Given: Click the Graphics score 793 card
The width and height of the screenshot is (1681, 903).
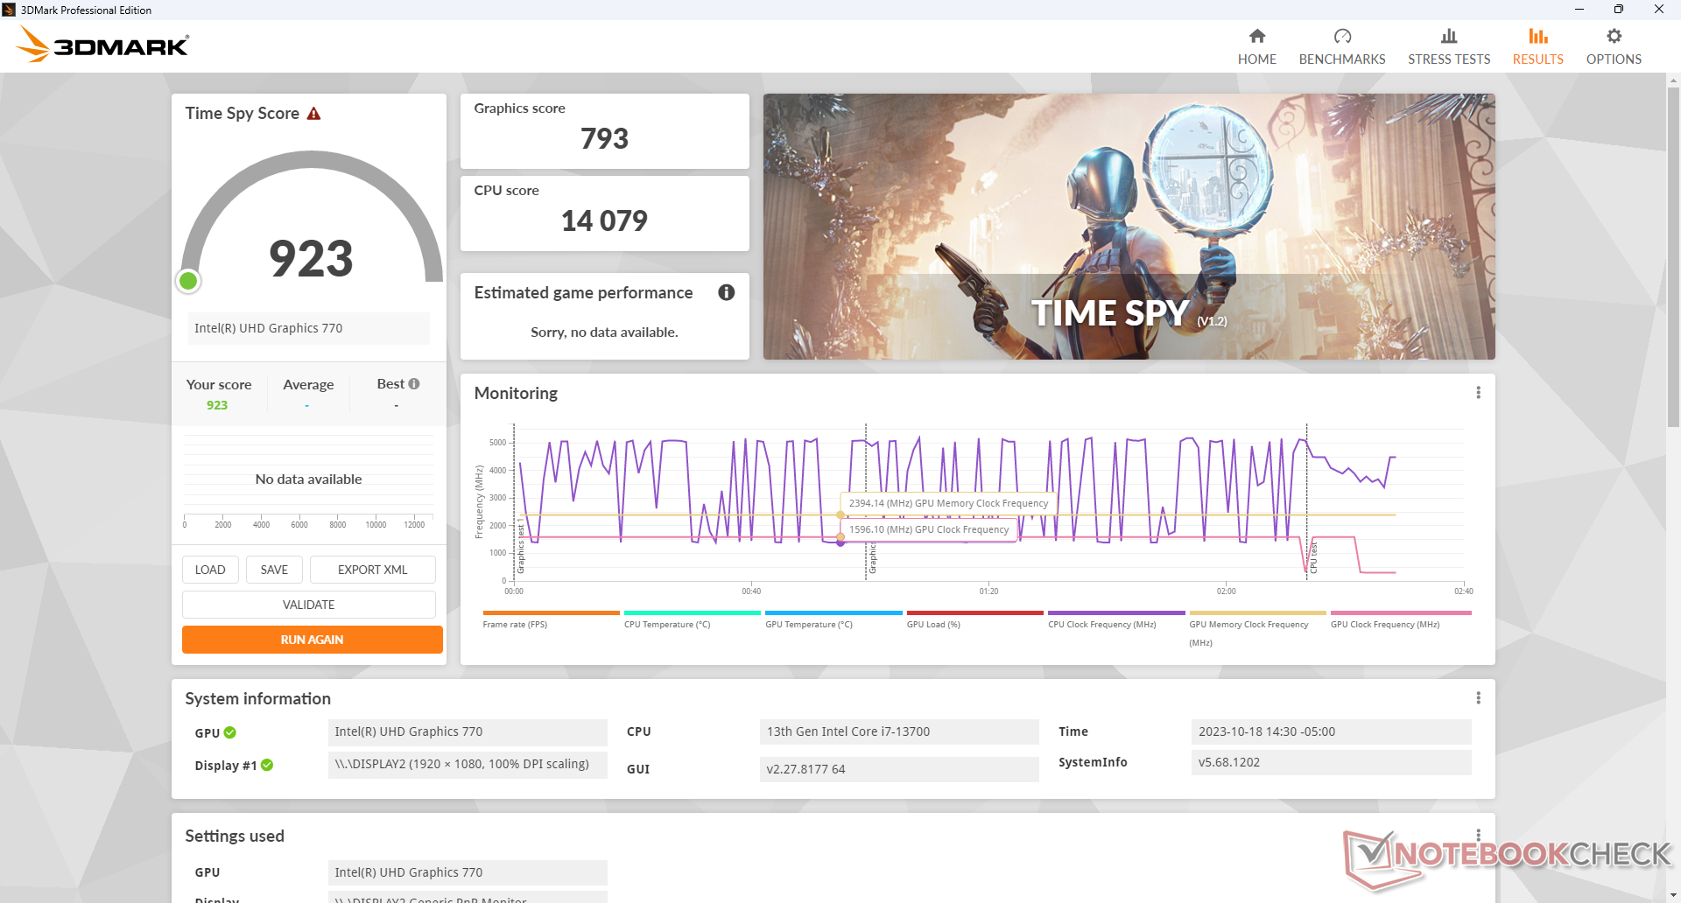Looking at the screenshot, I should pos(604,131).
